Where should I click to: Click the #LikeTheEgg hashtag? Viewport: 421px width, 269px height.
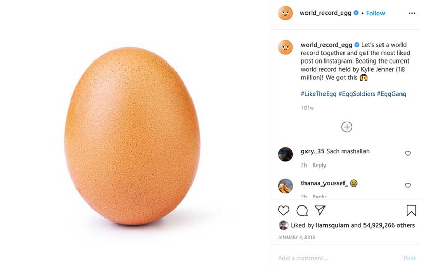pos(318,94)
